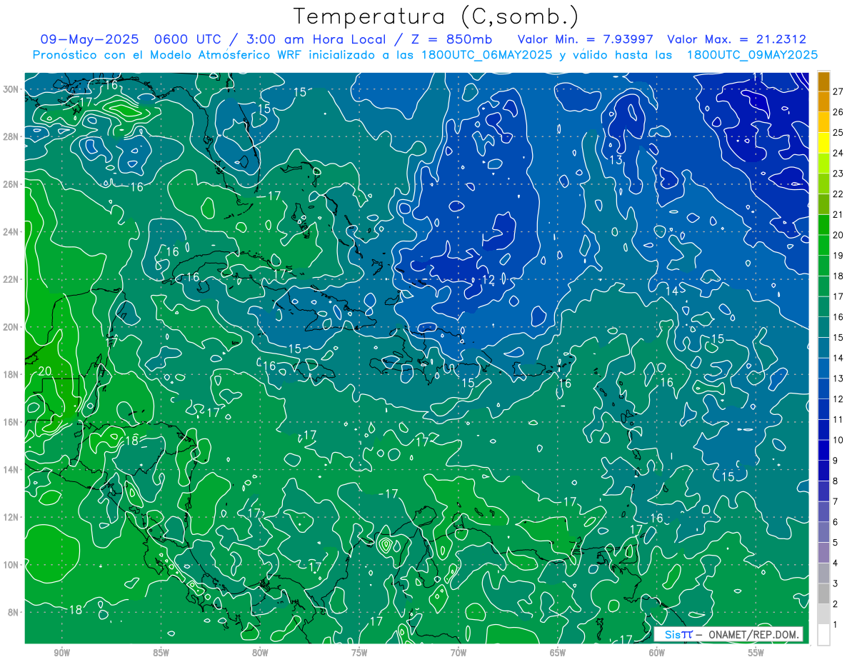Click the '85W' longitude label
This screenshot has width=857, height=662.
point(161,653)
